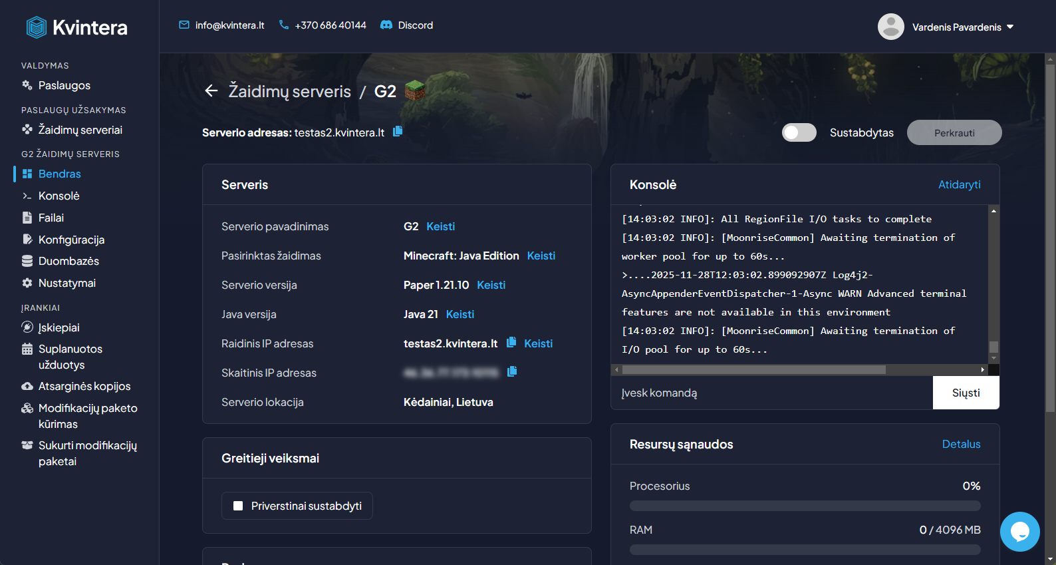Click the Kvintera logo
Screen dimensions: 1056x565
tap(77, 27)
